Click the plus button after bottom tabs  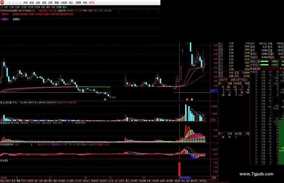coord(212,181)
